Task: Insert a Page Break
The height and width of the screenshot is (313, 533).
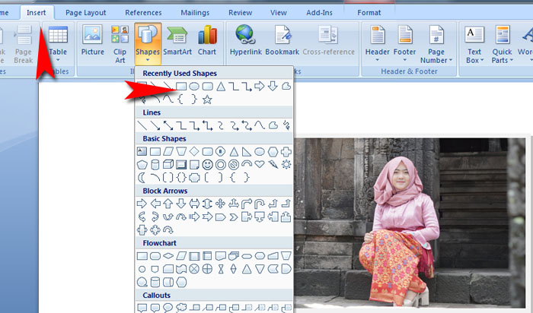Action: coord(23,44)
